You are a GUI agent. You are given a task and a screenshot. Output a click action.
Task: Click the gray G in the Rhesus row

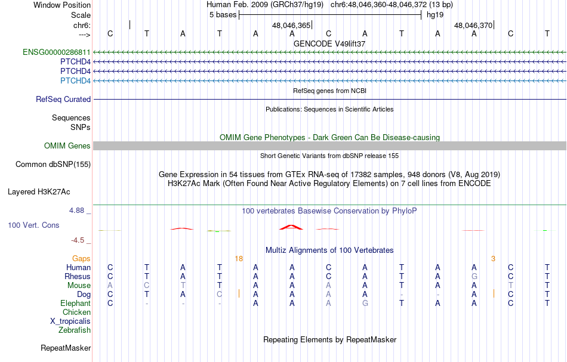(474, 276)
